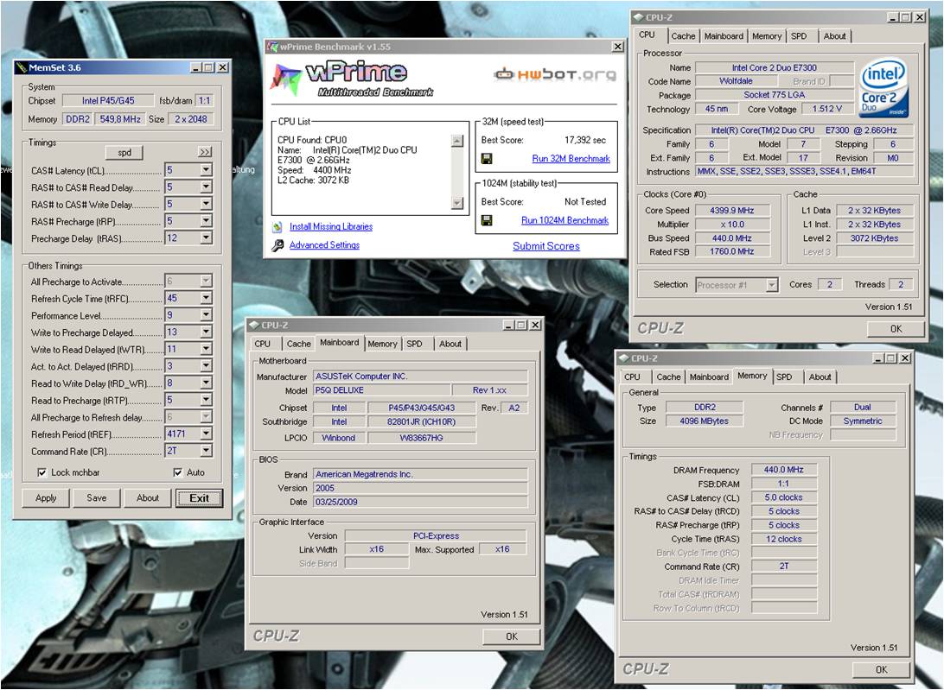The width and height of the screenshot is (944, 690).
Task: Click OK in the CPU-Z Mainboard window
Action: pos(512,636)
